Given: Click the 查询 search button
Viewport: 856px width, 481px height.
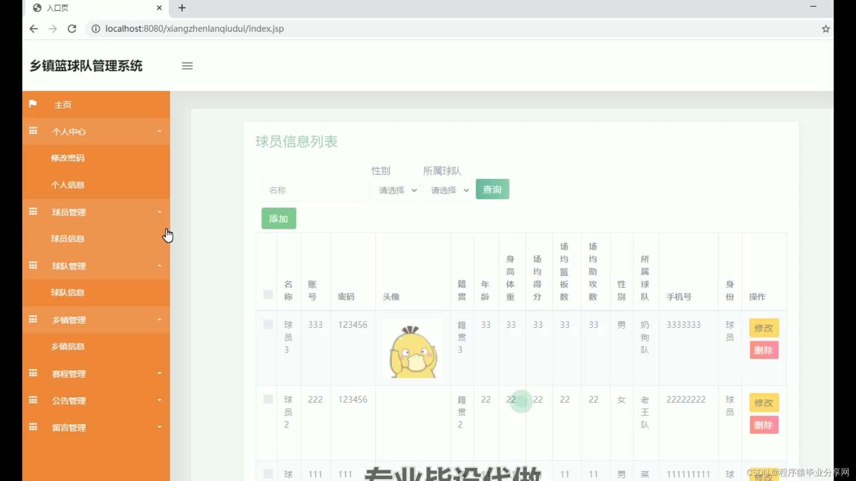Looking at the screenshot, I should (x=492, y=189).
